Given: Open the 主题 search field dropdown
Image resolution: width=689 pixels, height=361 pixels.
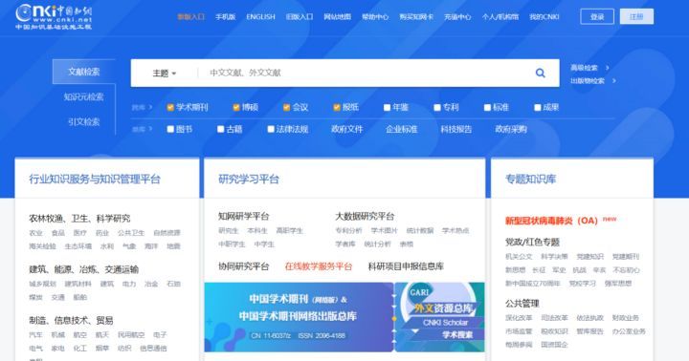Looking at the screenshot, I should click(165, 74).
